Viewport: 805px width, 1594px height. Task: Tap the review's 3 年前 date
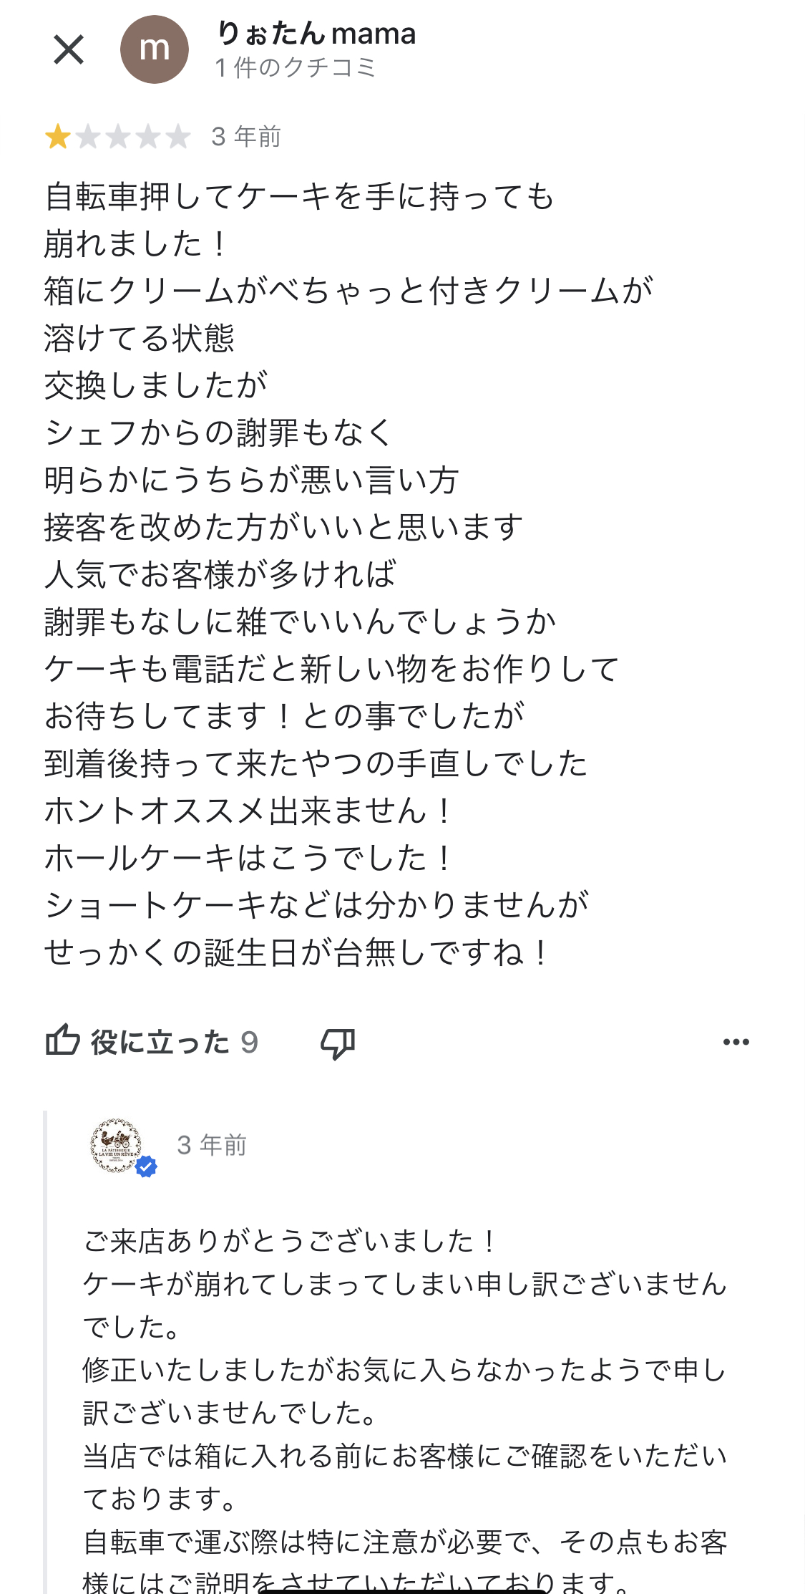[246, 136]
